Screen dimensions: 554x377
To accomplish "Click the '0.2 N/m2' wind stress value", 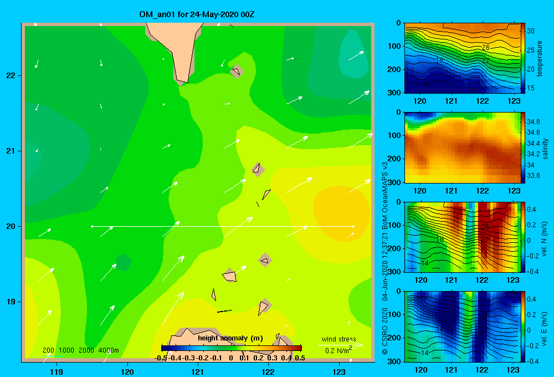I will (x=338, y=350).
